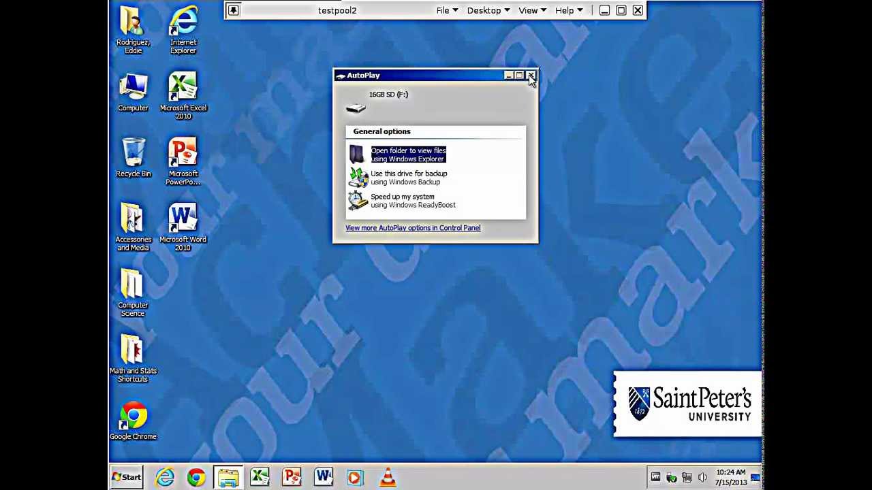This screenshot has width=872, height=490.
Task: Open Windows Media Player from the taskbar
Action: click(355, 478)
